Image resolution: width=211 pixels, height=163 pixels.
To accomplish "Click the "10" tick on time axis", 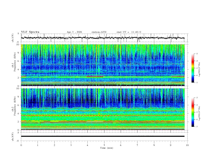I will pyautogui.click(x=187, y=145).
